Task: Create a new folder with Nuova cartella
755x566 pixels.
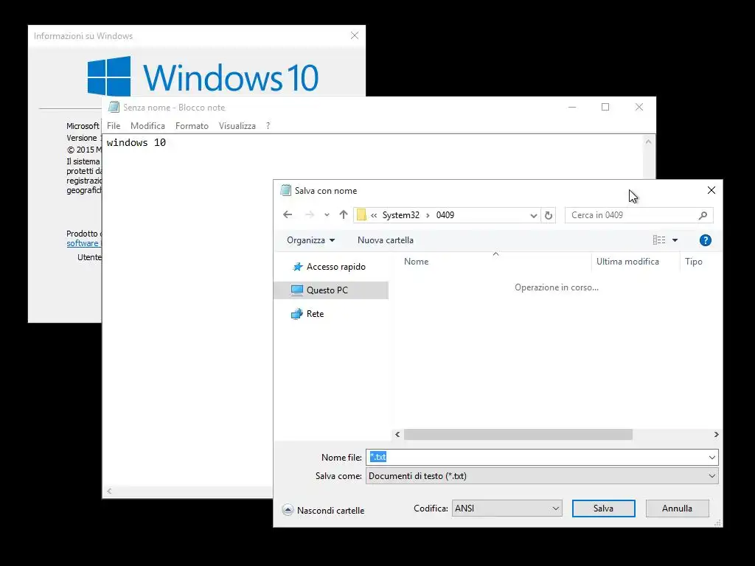Action: (x=385, y=240)
